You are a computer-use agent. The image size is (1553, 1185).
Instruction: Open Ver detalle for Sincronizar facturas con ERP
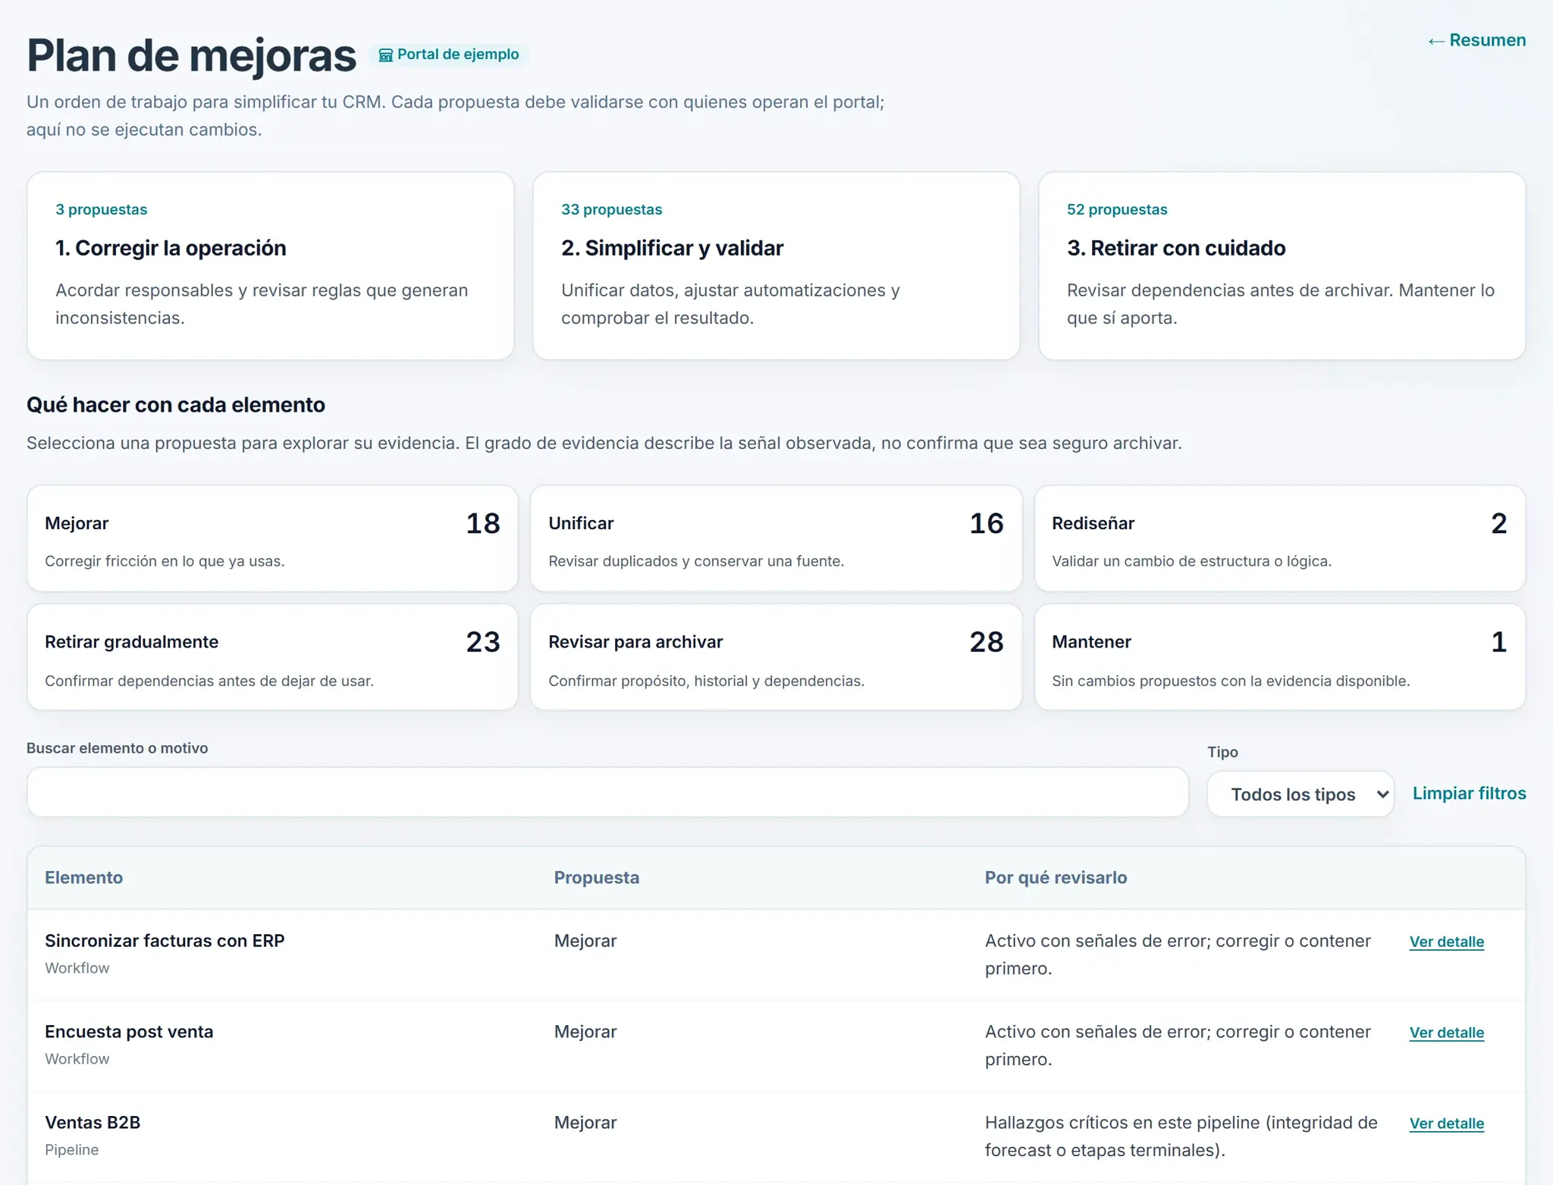[x=1446, y=942]
